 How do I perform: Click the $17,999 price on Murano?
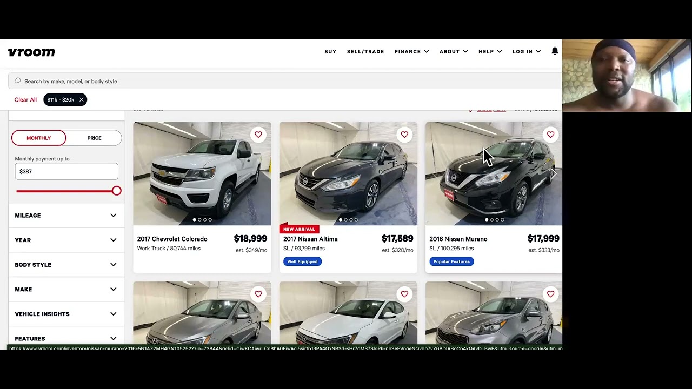[x=543, y=238]
